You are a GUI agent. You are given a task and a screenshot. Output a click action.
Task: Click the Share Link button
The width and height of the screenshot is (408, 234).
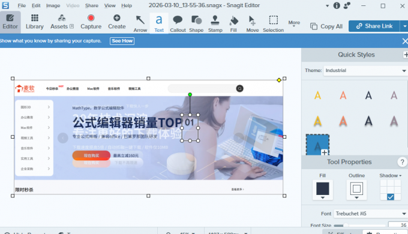[374, 26]
